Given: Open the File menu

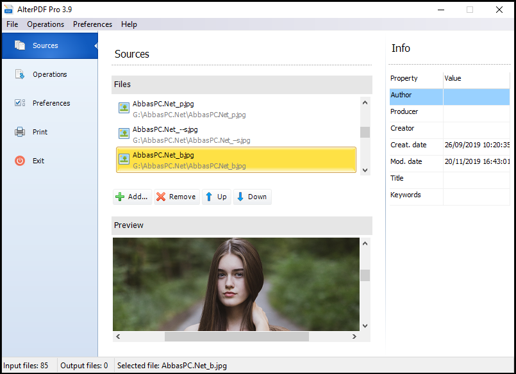Looking at the screenshot, I should (x=12, y=24).
